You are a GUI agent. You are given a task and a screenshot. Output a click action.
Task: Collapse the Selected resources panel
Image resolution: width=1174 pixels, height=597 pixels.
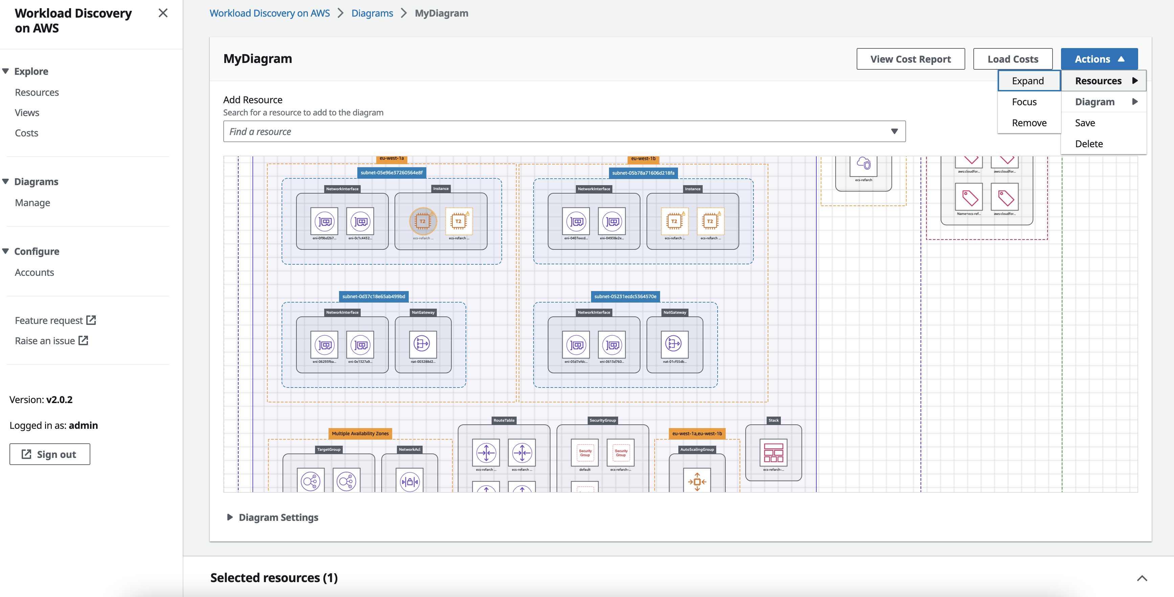(1142, 578)
